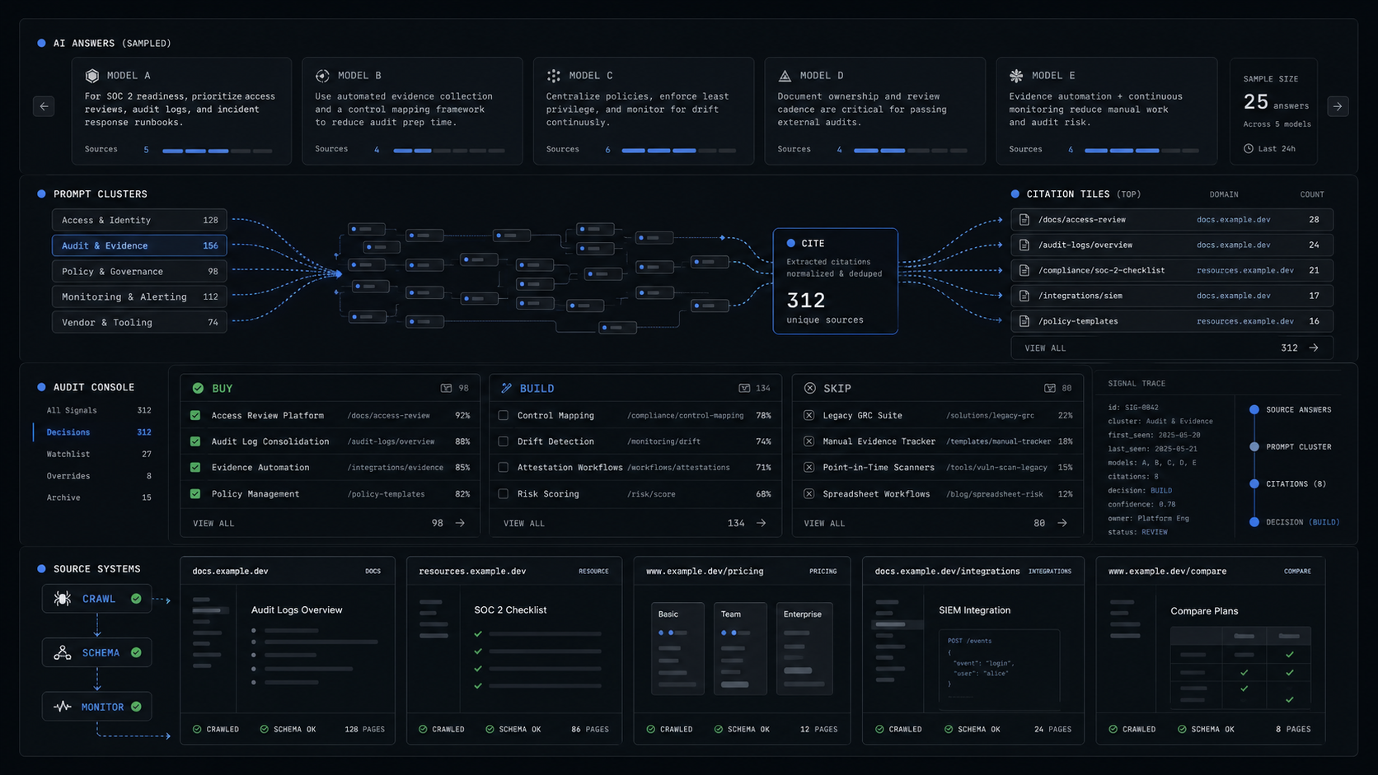
Task: Uncheck Policy Management checkbox
Action: point(195,494)
